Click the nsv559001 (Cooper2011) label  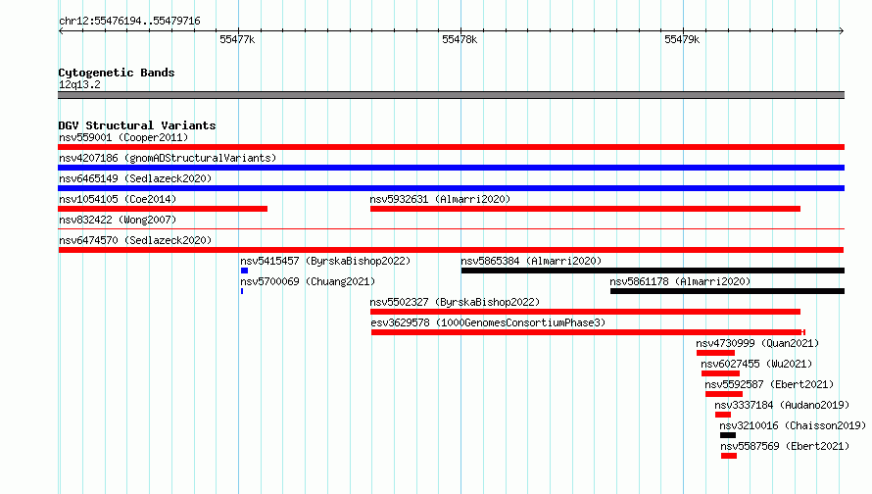tap(123, 137)
